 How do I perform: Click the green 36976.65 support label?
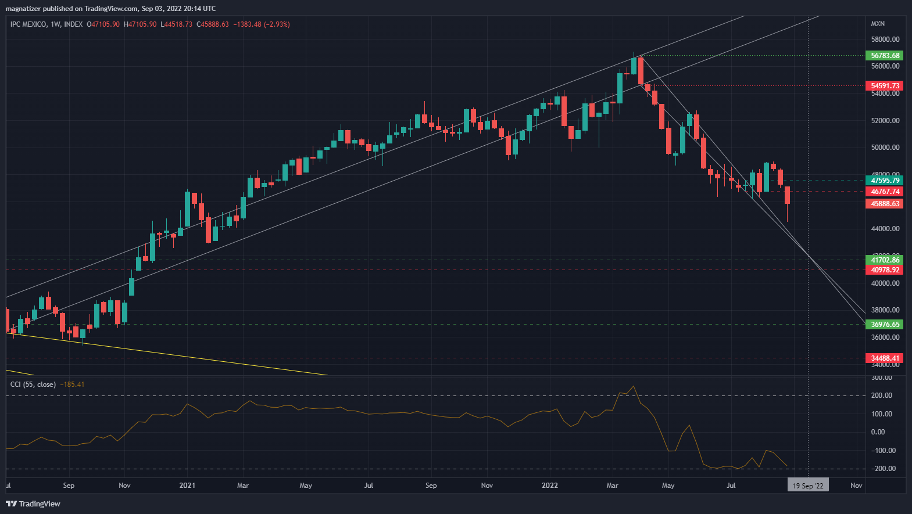click(x=885, y=325)
